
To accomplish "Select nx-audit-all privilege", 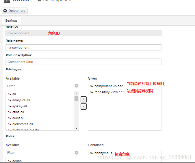I will pyautogui.click(x=40, y=118).
